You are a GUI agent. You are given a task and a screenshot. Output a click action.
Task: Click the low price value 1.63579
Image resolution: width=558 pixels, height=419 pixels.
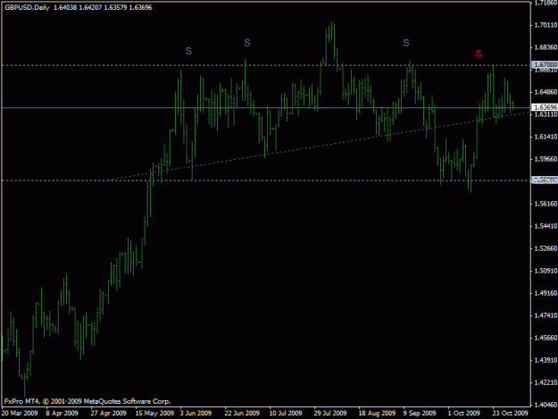click(x=115, y=7)
